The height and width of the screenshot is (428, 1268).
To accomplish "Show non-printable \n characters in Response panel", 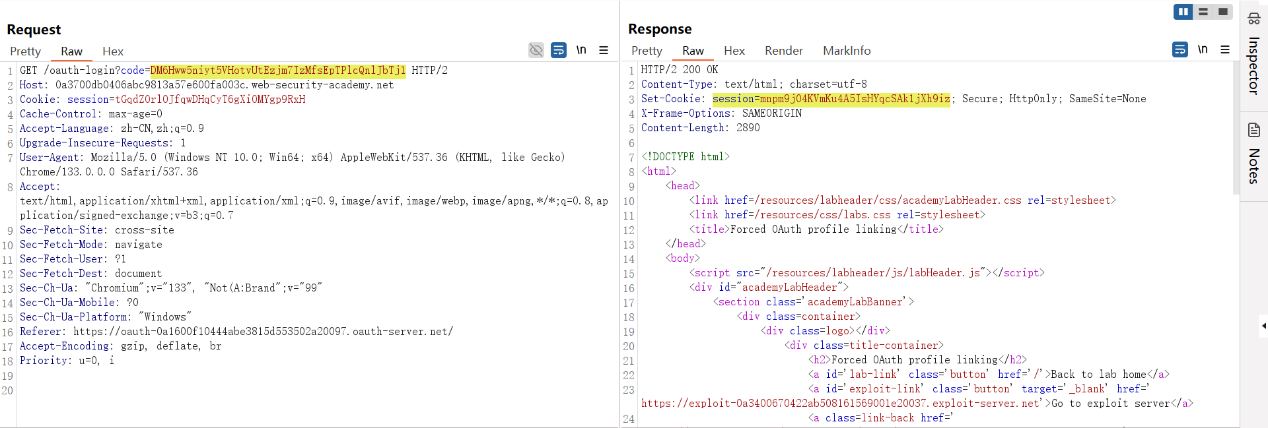I will coord(1203,49).
